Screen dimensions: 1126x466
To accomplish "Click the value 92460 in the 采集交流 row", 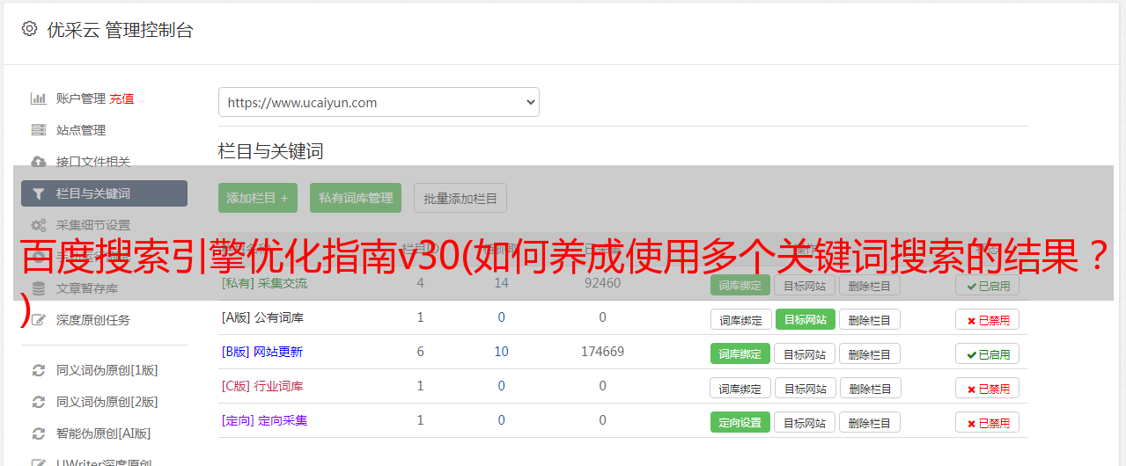I will coord(602,283).
